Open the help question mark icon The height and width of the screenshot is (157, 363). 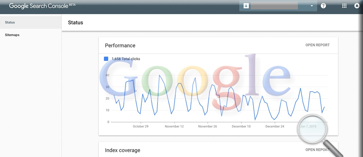[x=323, y=6]
